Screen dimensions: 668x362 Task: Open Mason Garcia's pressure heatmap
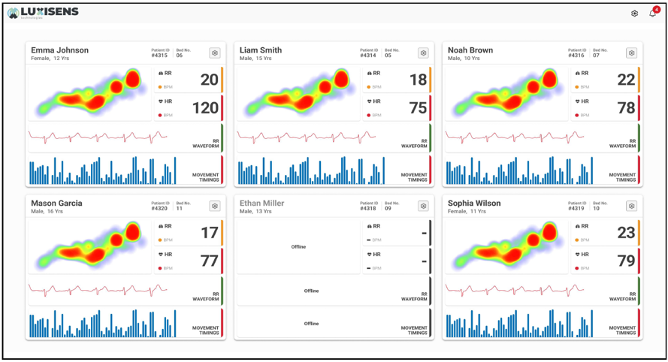point(89,246)
